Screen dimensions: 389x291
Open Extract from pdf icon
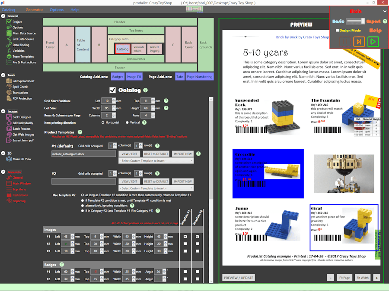pyautogui.click(x=9, y=140)
